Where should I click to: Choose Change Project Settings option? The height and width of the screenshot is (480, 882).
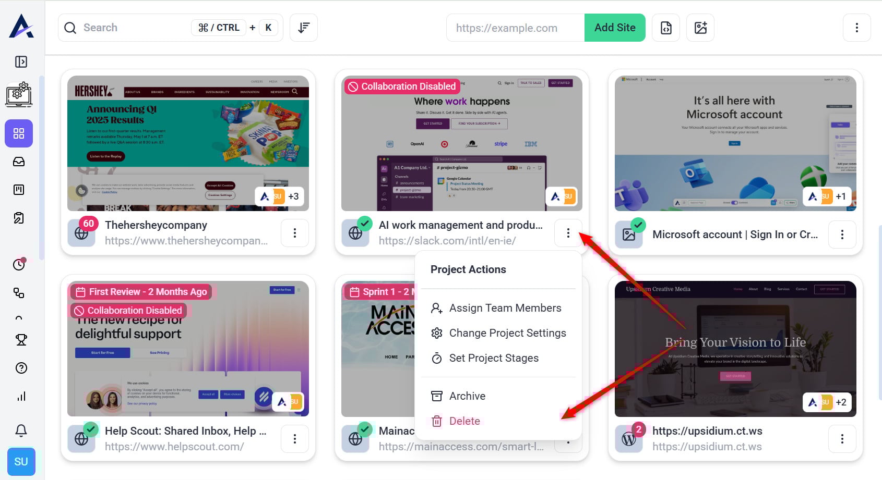pyautogui.click(x=507, y=333)
